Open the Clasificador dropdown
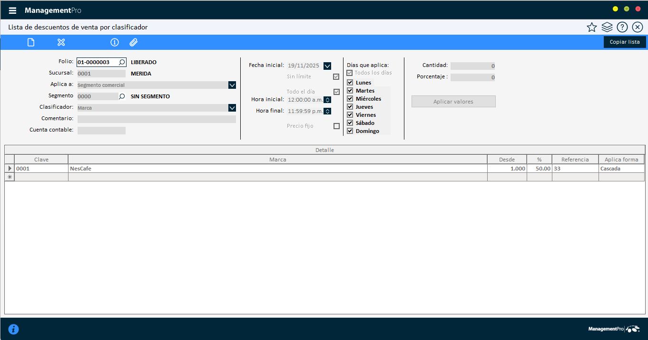The width and height of the screenshot is (648, 340). (x=232, y=108)
